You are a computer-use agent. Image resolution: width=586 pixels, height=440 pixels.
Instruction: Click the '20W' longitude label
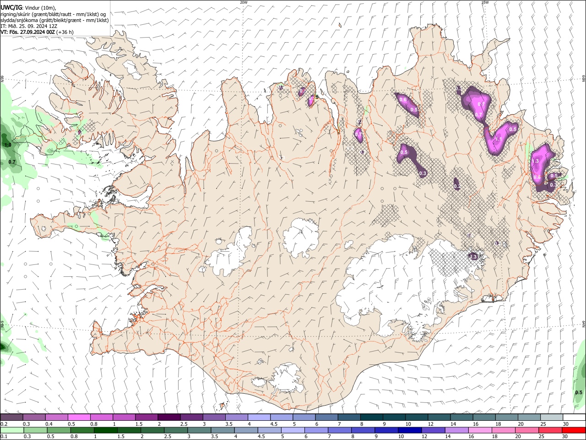pos(244,2)
